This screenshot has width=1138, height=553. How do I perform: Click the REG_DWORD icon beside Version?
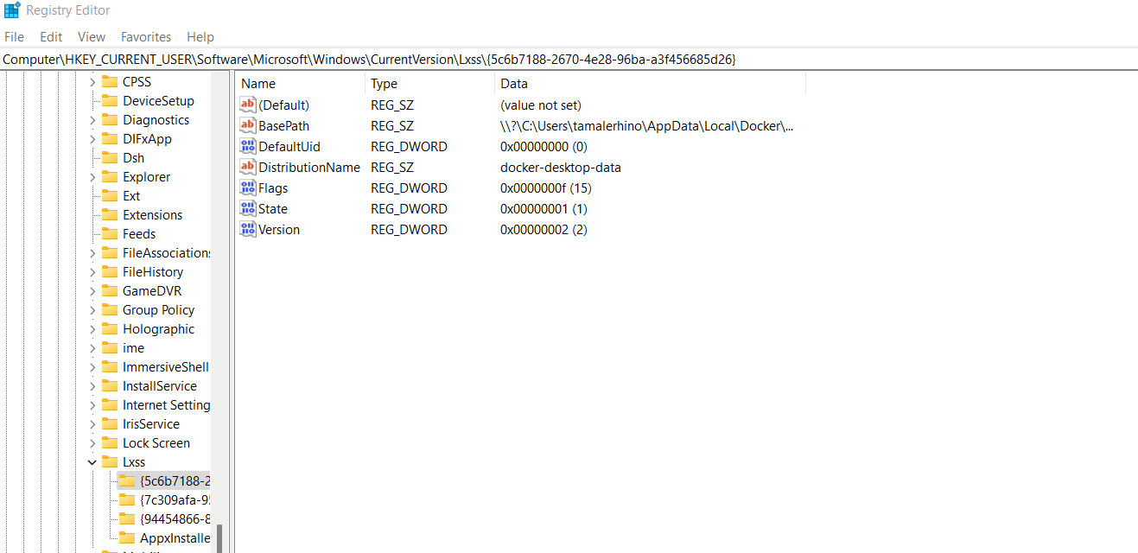point(247,229)
